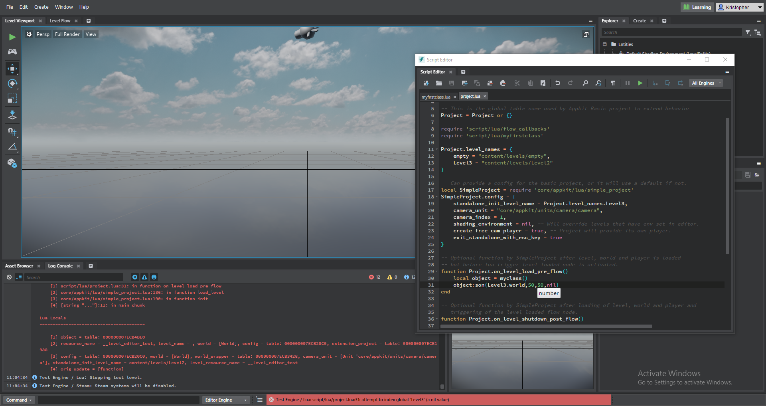Select the Rotate tool in viewport toolbar
Screen dimensions: 766x406
(x=12, y=83)
